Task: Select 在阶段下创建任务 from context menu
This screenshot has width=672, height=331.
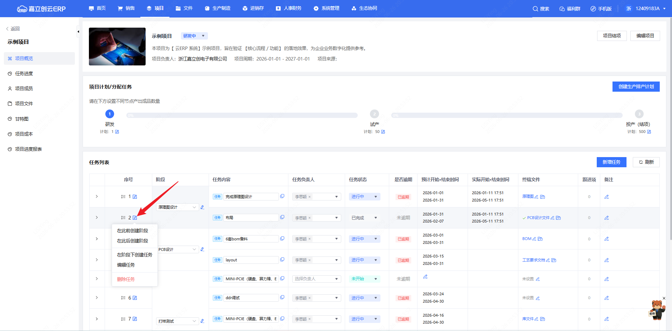Action: [x=135, y=255]
